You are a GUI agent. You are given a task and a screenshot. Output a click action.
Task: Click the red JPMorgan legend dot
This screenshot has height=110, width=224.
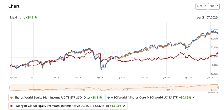pos(12,106)
